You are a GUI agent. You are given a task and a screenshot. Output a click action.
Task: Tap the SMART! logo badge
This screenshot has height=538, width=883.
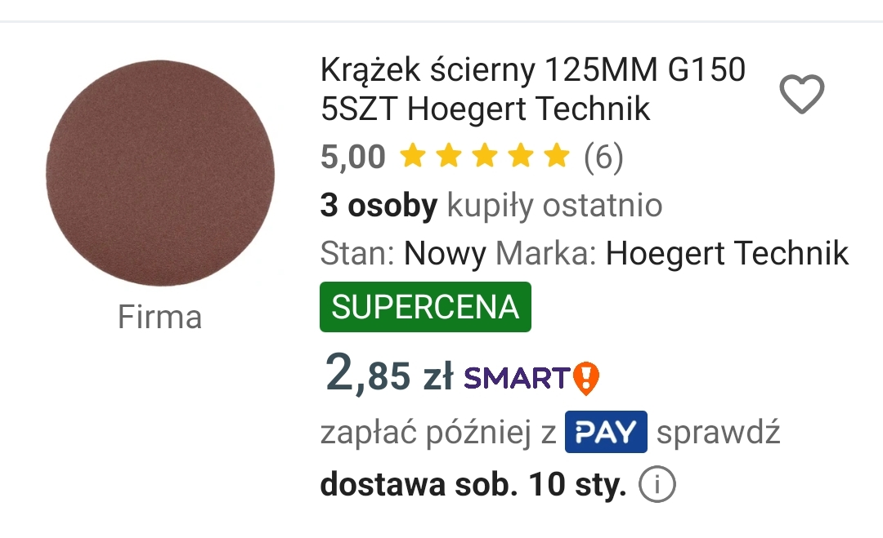pos(531,378)
